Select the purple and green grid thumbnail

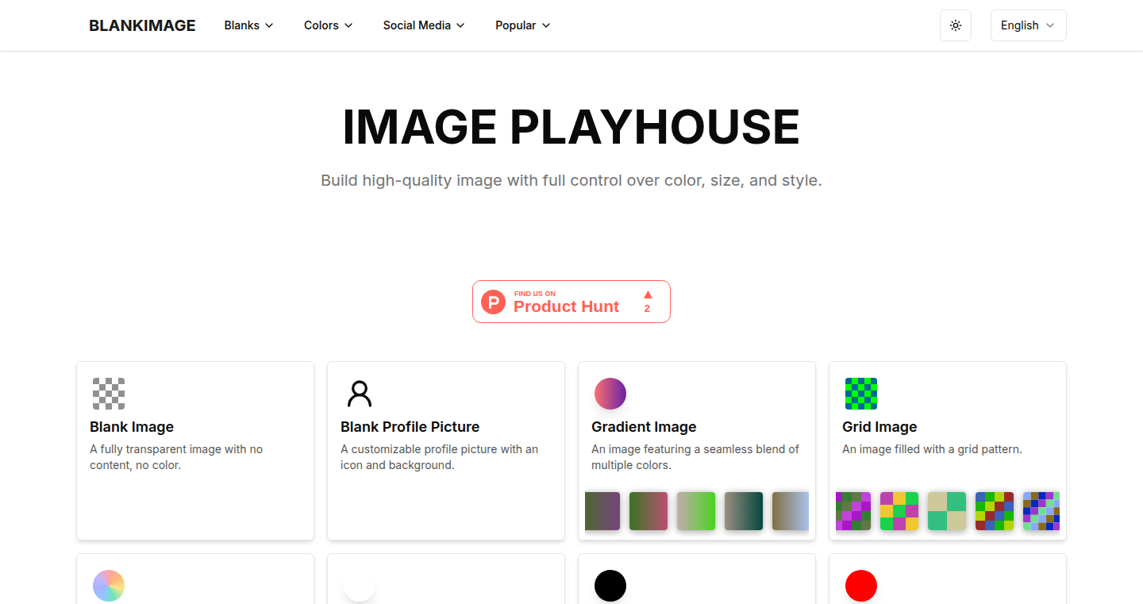[x=853, y=511]
